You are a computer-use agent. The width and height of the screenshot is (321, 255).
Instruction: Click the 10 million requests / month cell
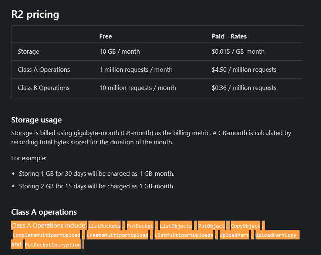point(138,88)
